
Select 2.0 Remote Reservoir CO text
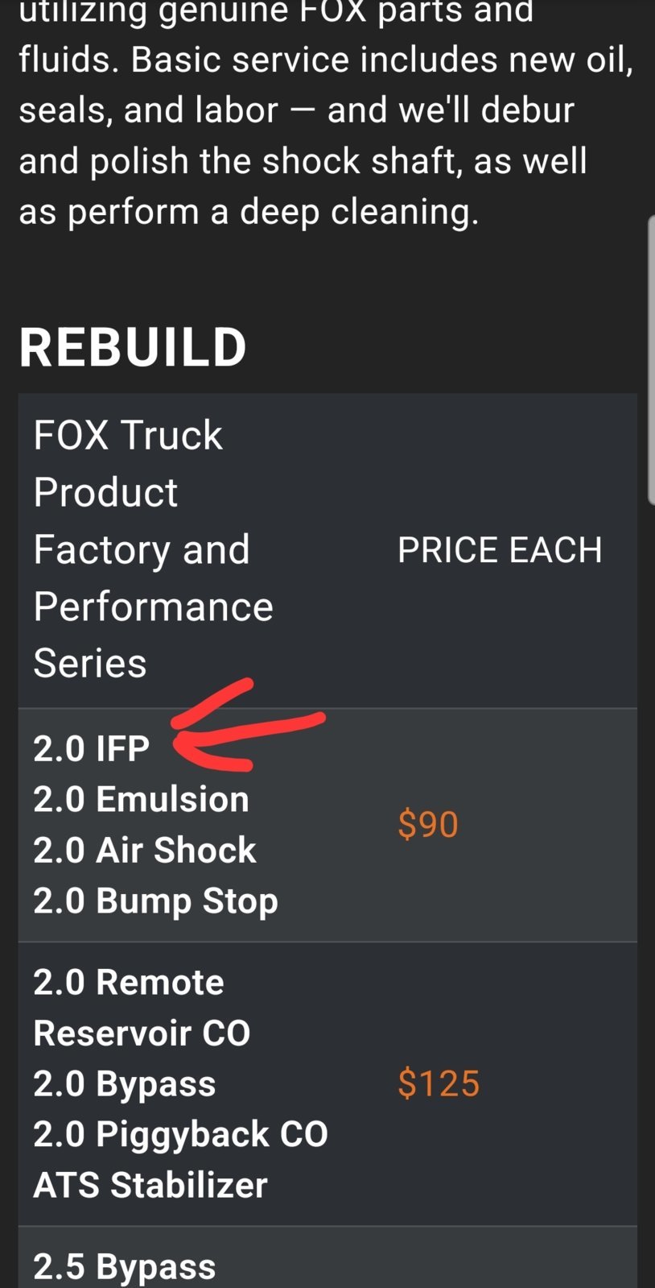pos(142,1007)
